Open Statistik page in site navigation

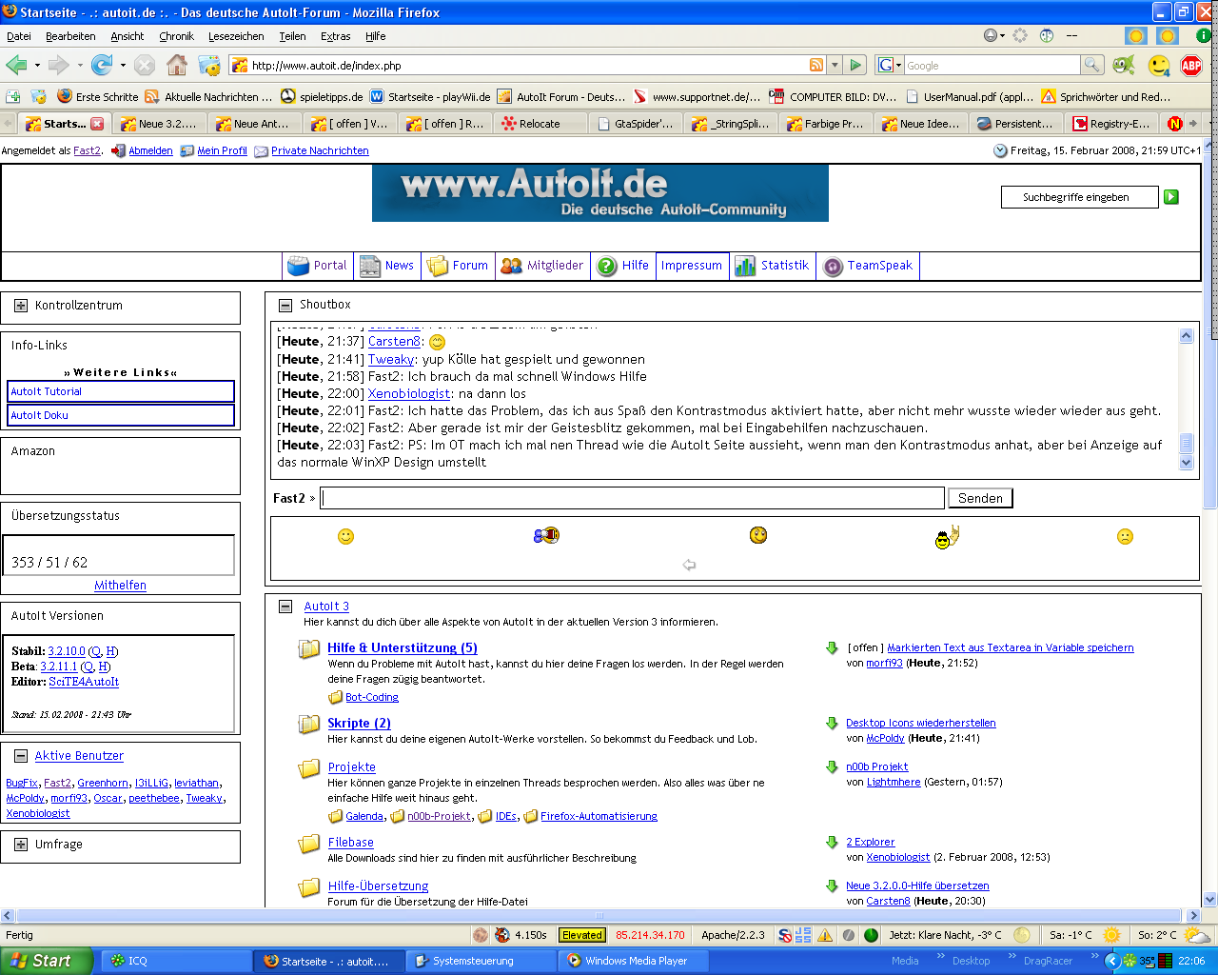pyautogui.click(x=773, y=266)
